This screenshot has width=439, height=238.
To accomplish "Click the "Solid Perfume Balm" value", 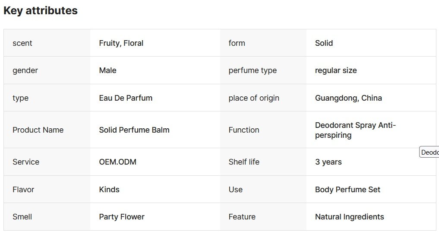I will 134,130.
